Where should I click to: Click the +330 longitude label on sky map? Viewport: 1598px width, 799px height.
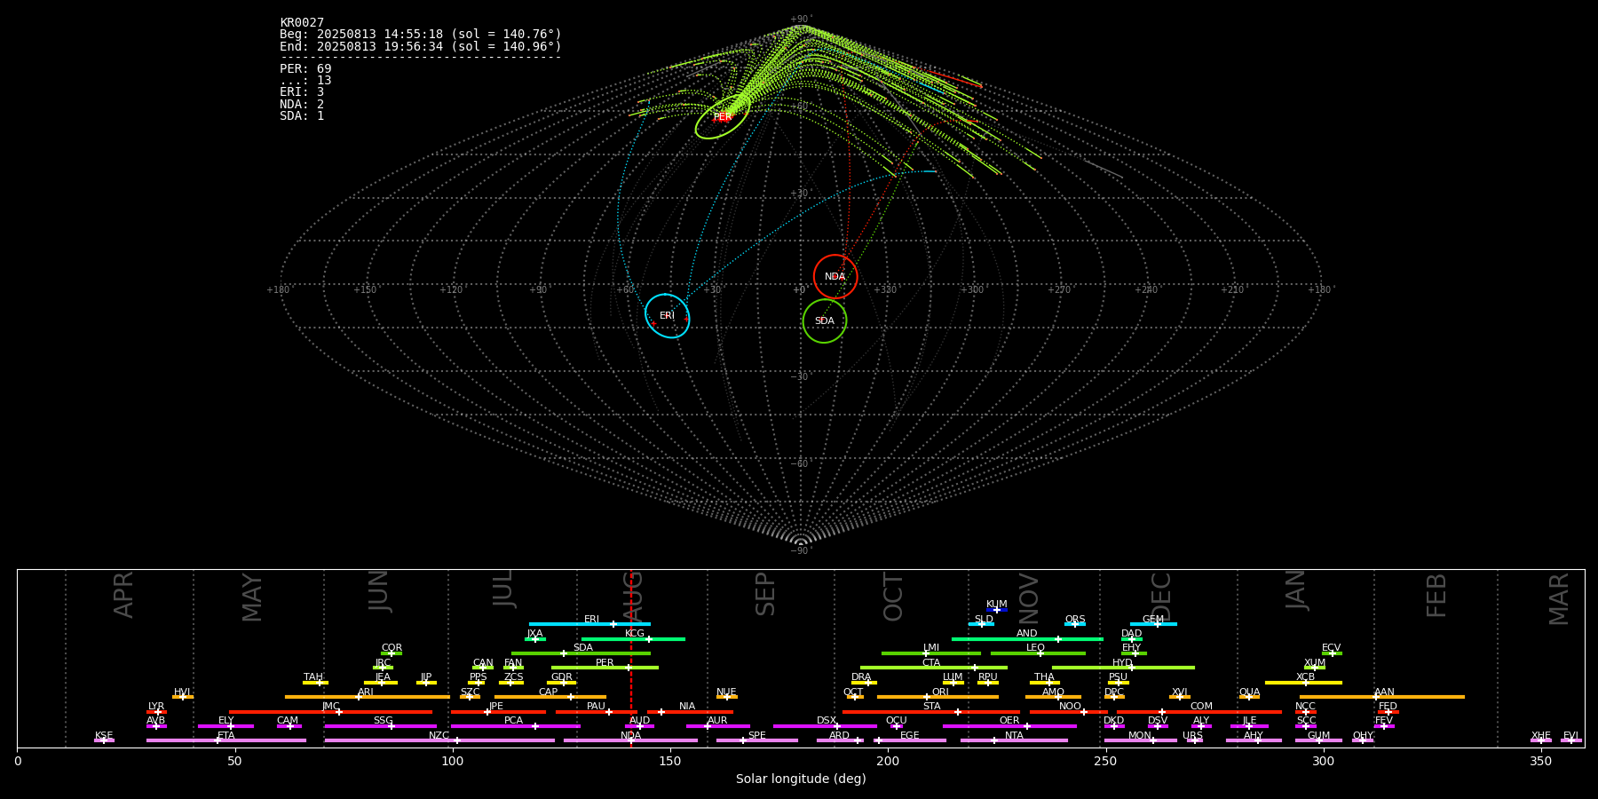pyautogui.click(x=886, y=290)
